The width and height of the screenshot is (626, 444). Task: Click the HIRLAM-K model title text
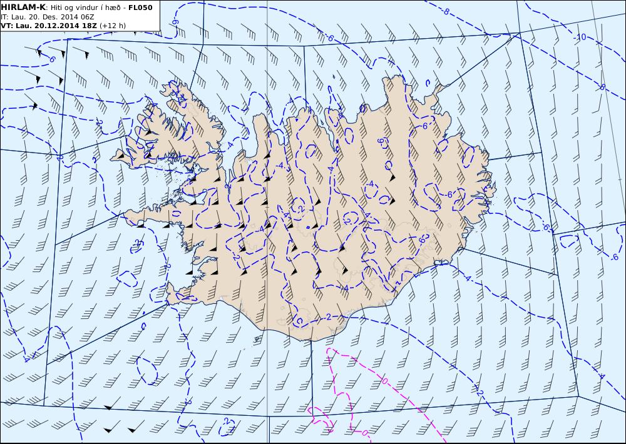pyautogui.click(x=23, y=8)
